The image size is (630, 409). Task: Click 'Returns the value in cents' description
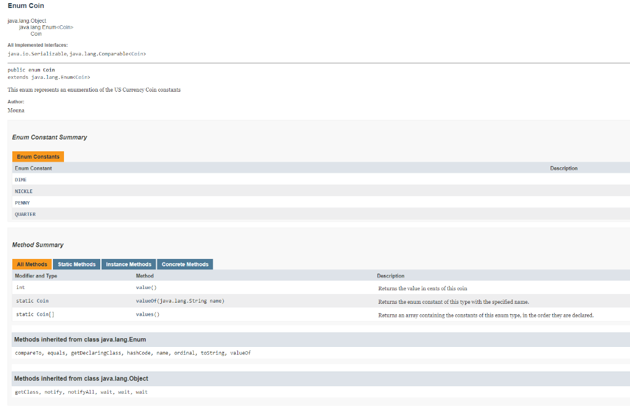pos(423,288)
